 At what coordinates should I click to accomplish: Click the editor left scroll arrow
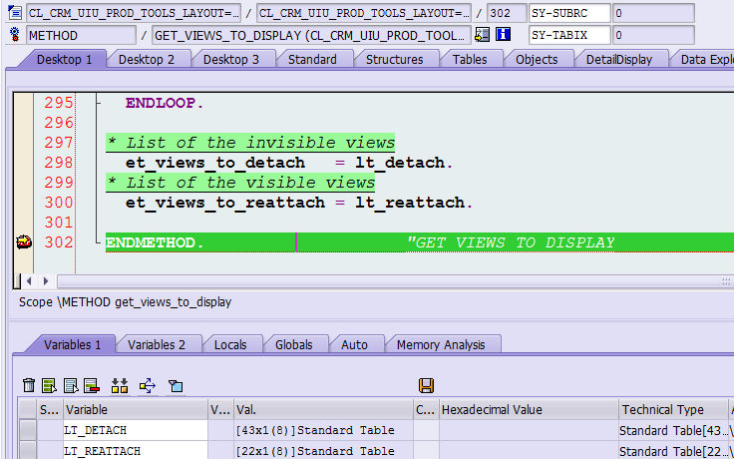point(29,281)
